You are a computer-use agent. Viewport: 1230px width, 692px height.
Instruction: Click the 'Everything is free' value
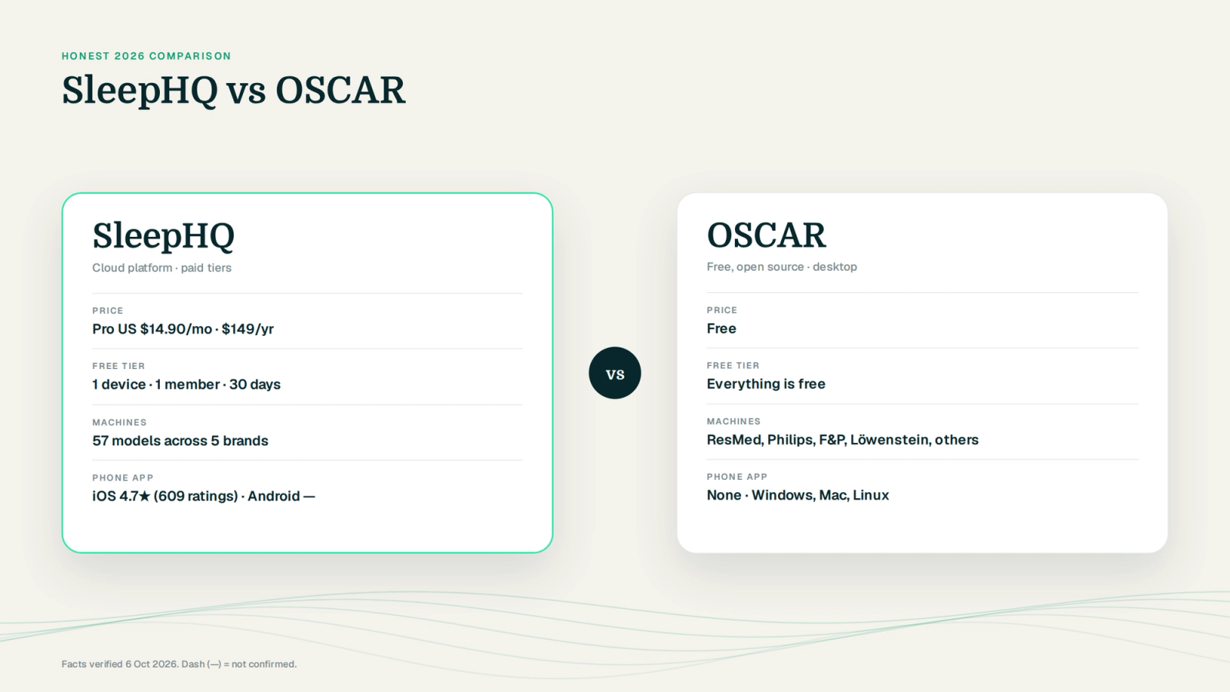pos(766,384)
